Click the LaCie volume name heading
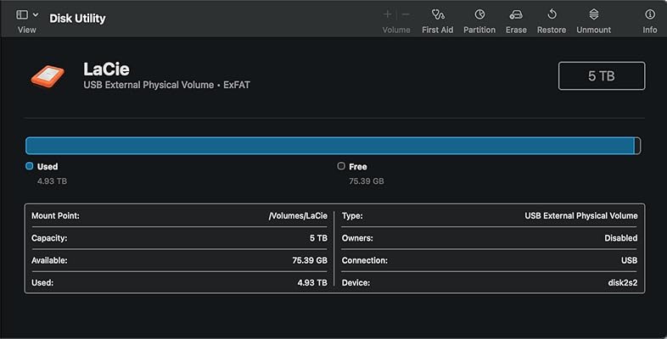667x339 pixels. coord(106,69)
